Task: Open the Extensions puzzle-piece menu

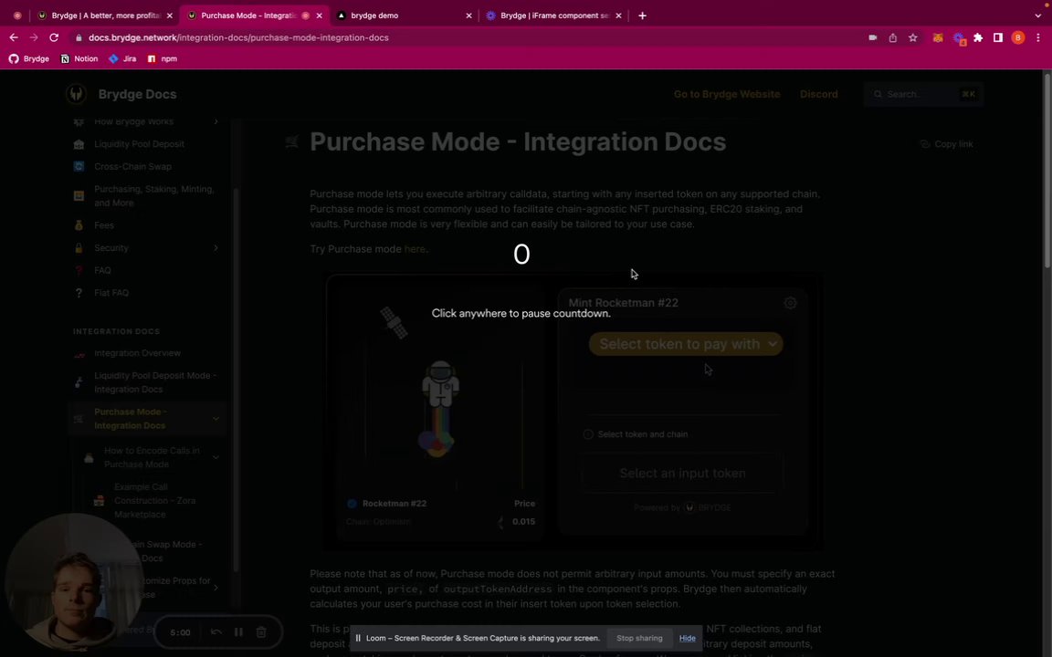Action: pos(978,37)
